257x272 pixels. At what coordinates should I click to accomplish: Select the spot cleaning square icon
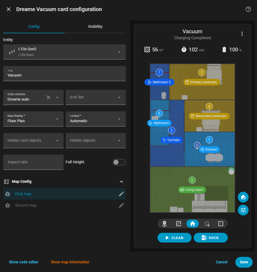point(220,224)
